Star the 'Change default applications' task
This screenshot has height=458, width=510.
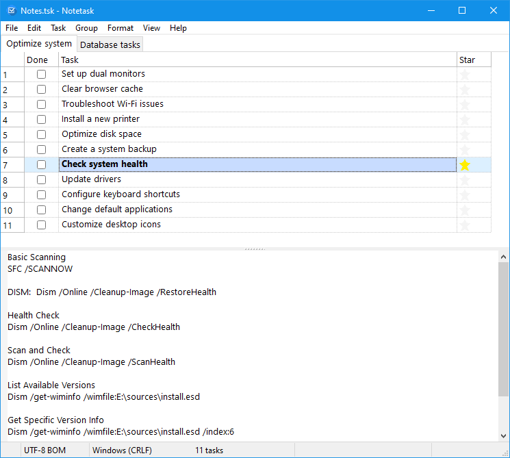465,210
